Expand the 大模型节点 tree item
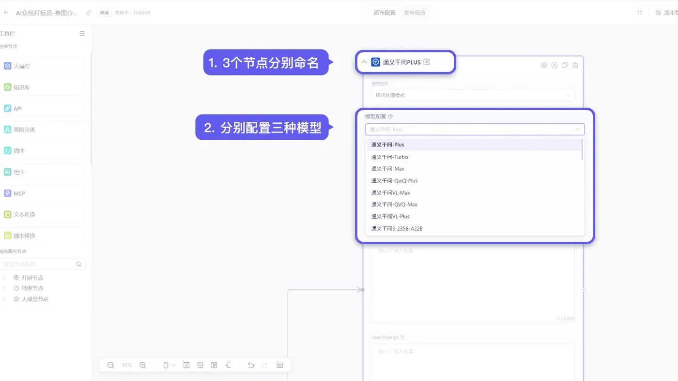 pos(4,299)
